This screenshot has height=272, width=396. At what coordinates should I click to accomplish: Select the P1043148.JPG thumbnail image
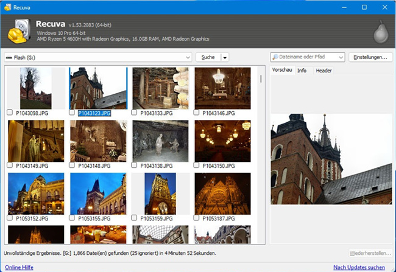(x=98, y=141)
